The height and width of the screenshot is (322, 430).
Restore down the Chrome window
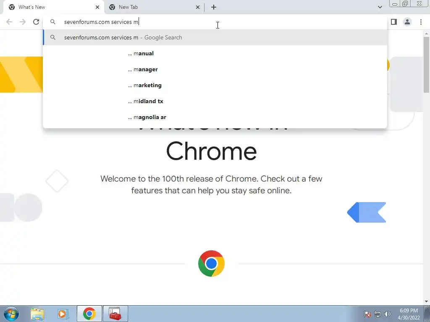(405, 3)
